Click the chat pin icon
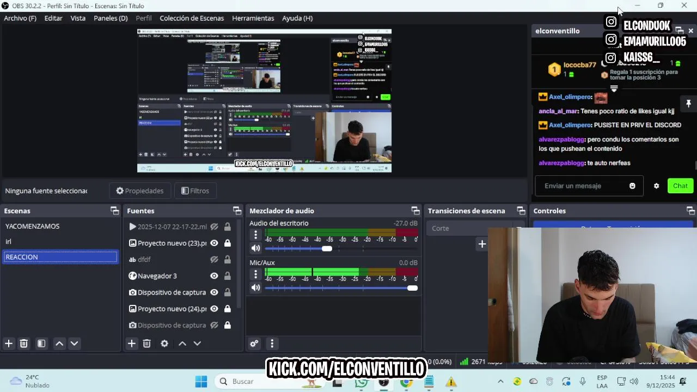Viewport: 697px width, 392px height. tap(688, 103)
